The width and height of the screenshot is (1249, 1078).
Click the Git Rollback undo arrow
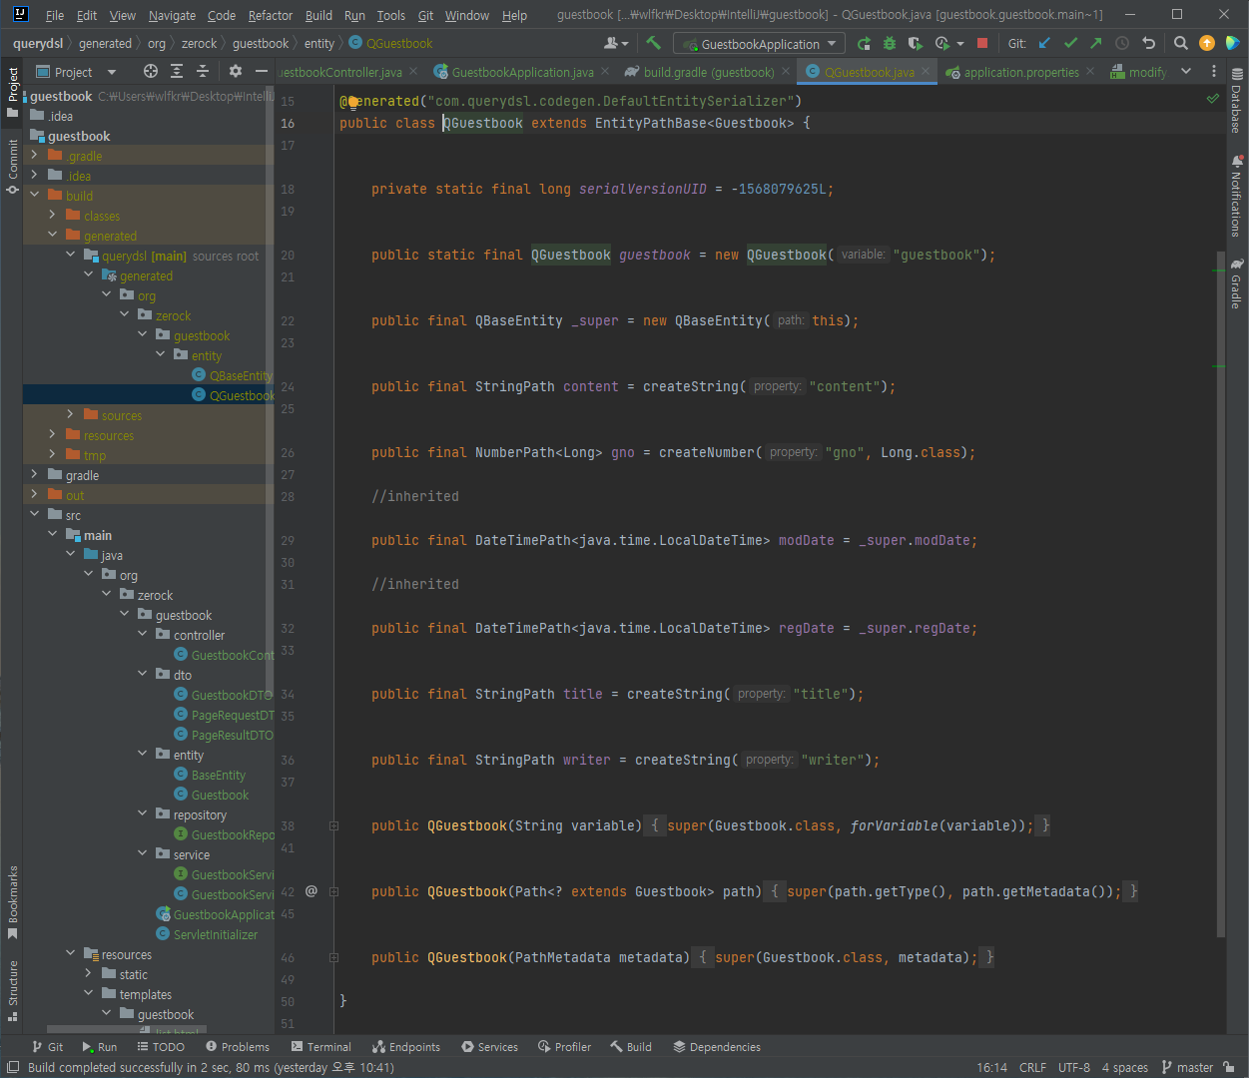pyautogui.click(x=1148, y=43)
